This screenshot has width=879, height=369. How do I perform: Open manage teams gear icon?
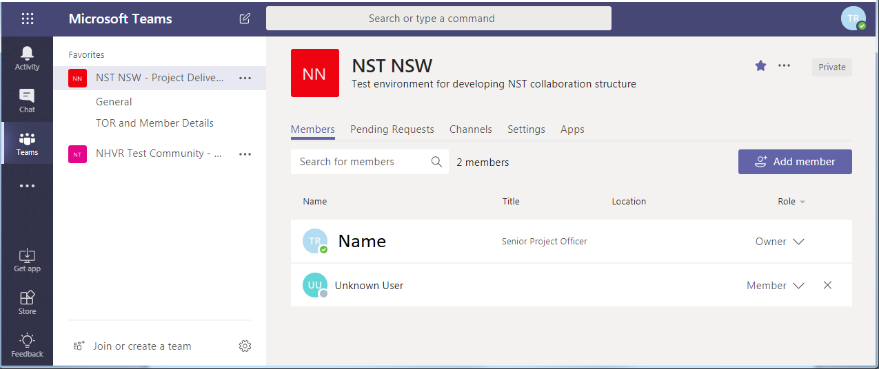click(x=245, y=346)
